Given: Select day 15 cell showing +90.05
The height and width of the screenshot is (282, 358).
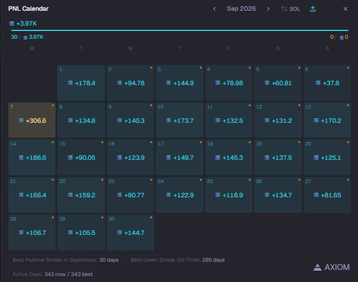Looking at the screenshot, I should 81,157.
